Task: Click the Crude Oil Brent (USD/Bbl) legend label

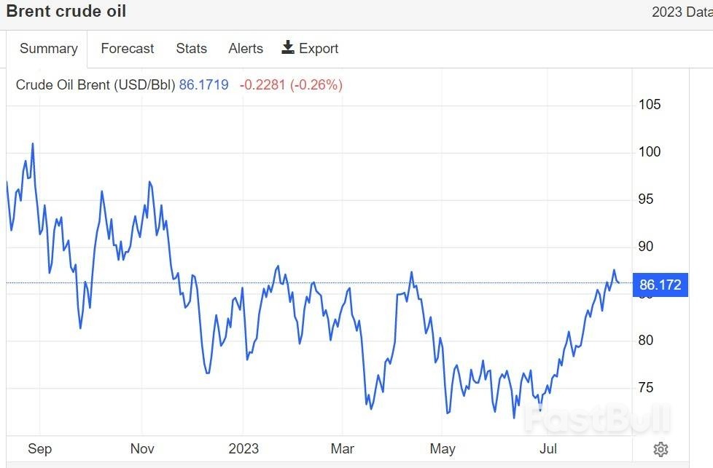Action: click(95, 85)
